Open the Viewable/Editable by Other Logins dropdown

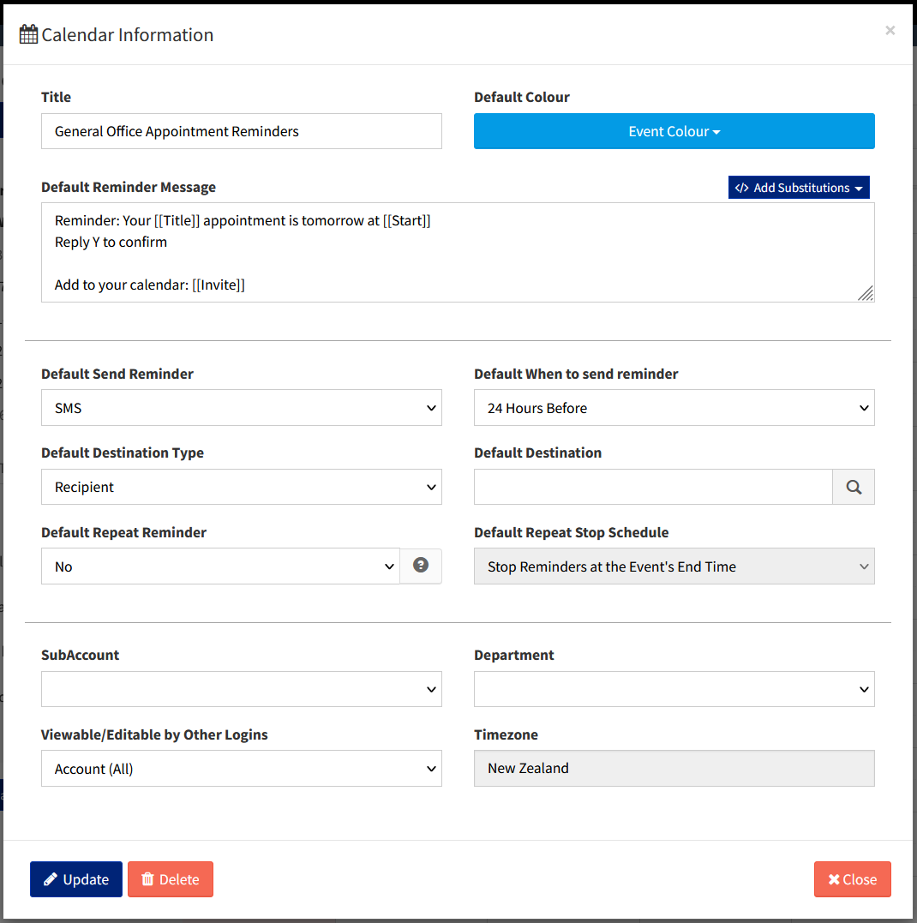coord(241,768)
